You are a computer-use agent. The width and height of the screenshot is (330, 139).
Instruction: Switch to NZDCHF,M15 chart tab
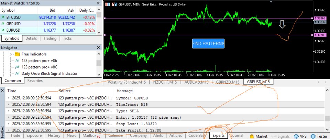pos(165,82)
